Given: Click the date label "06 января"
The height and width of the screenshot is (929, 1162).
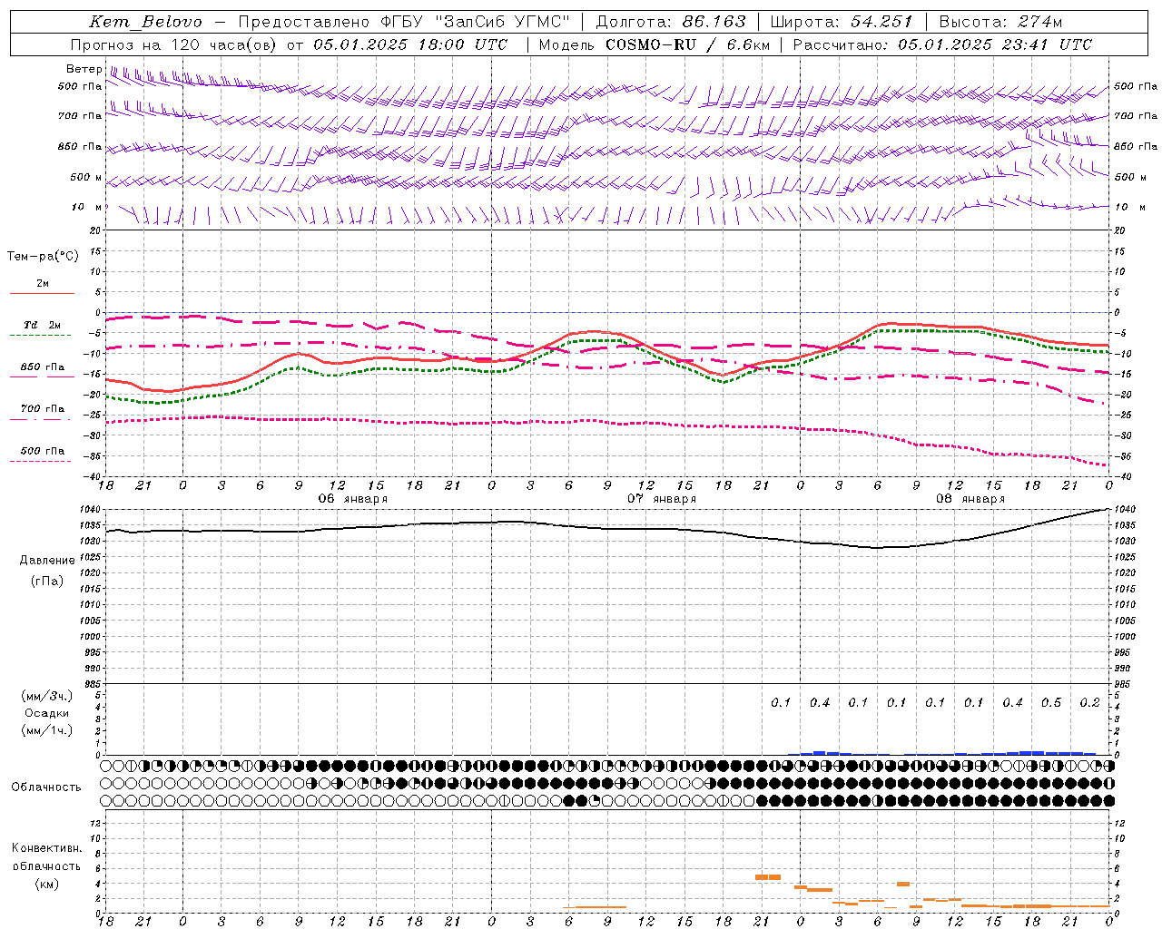Looking at the screenshot, I should coord(352,498).
